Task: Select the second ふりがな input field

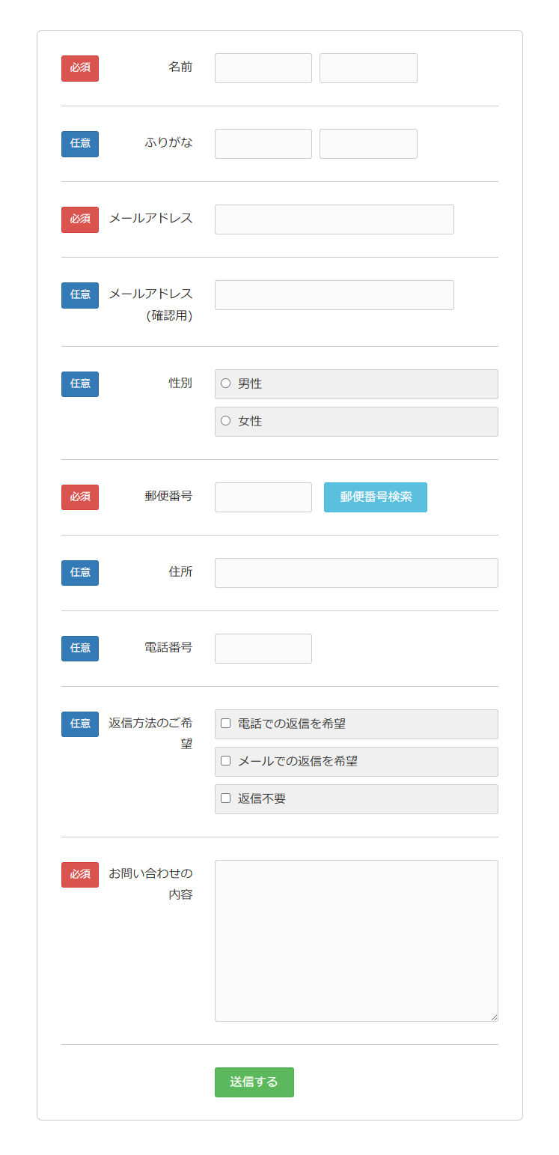Action: [368, 143]
